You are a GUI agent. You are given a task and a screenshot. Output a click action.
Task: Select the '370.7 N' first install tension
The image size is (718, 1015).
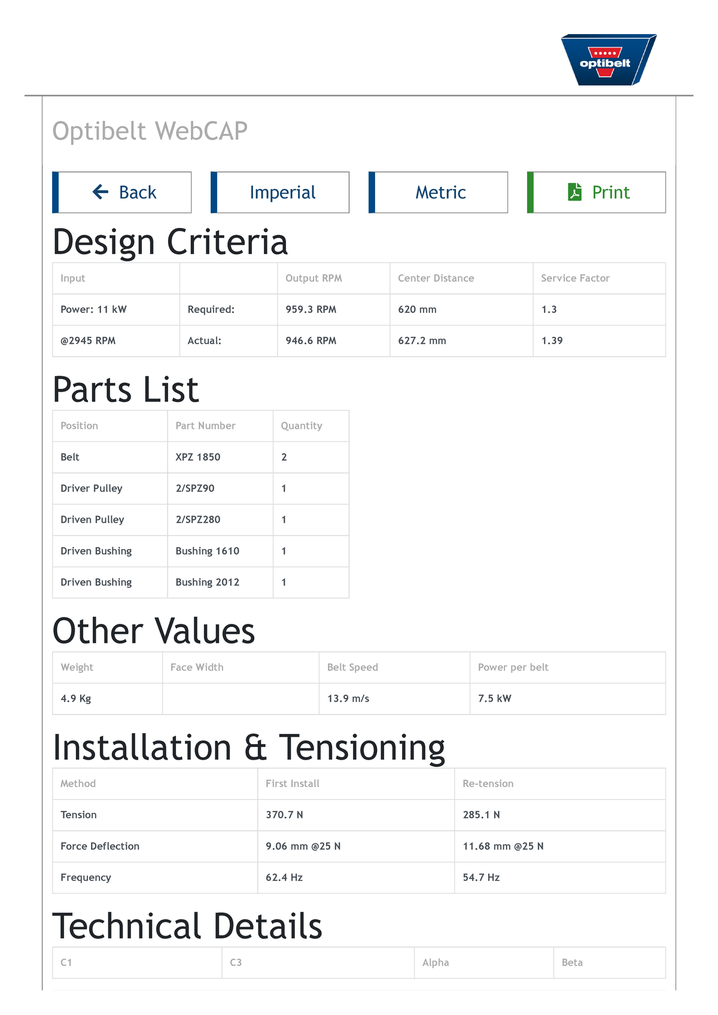pyautogui.click(x=285, y=815)
